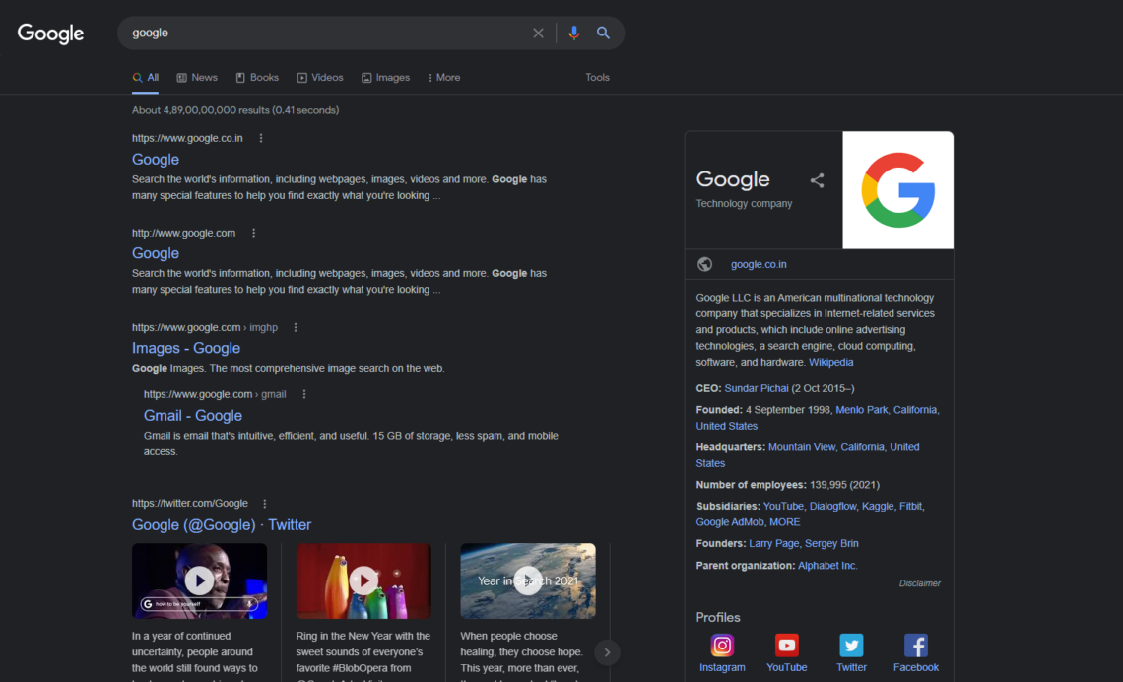Open the Larry Page founder link
1123x682 pixels.
773,544
